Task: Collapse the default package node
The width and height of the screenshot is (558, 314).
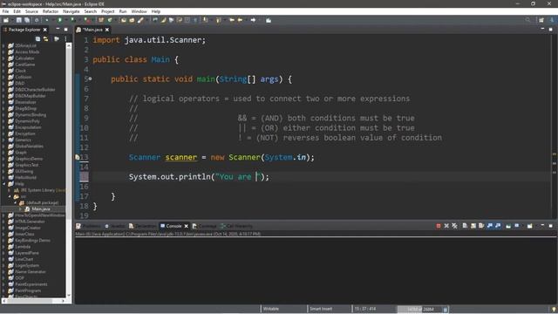Action: pos(16,202)
